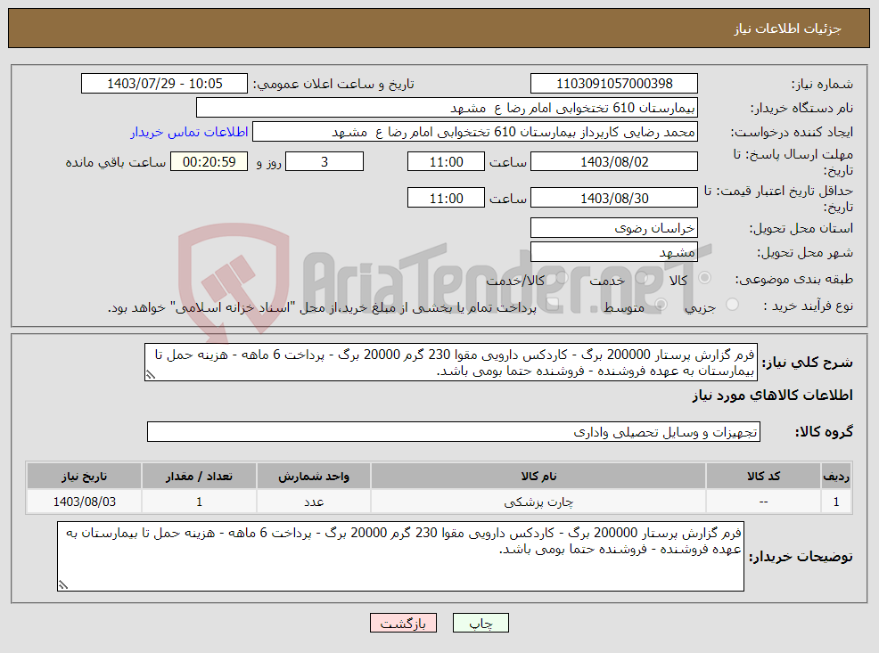
Task: Click the remaining time field 00:20:59
Action: pyautogui.click(x=209, y=162)
